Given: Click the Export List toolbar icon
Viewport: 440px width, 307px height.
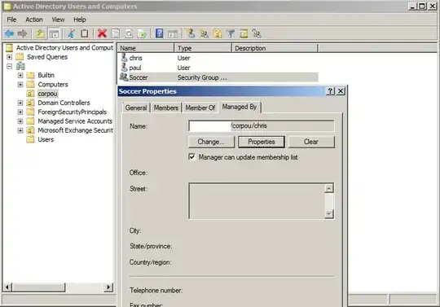Looking at the screenshot, I should tap(142, 33).
